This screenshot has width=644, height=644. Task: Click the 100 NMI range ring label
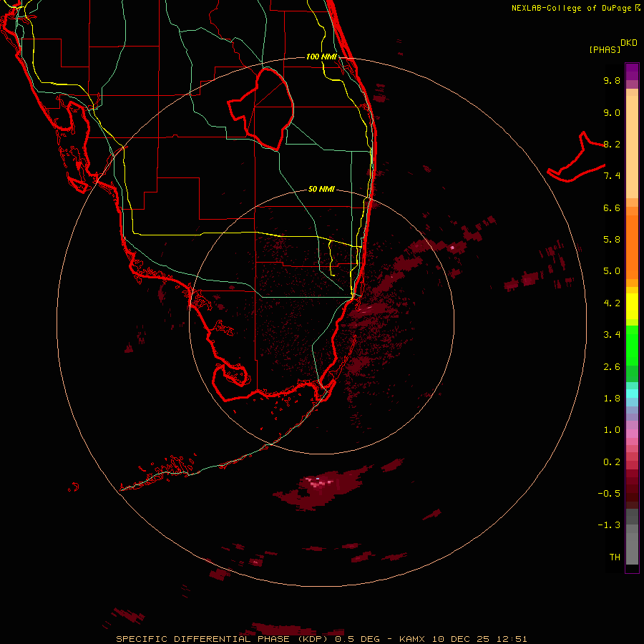tap(321, 57)
